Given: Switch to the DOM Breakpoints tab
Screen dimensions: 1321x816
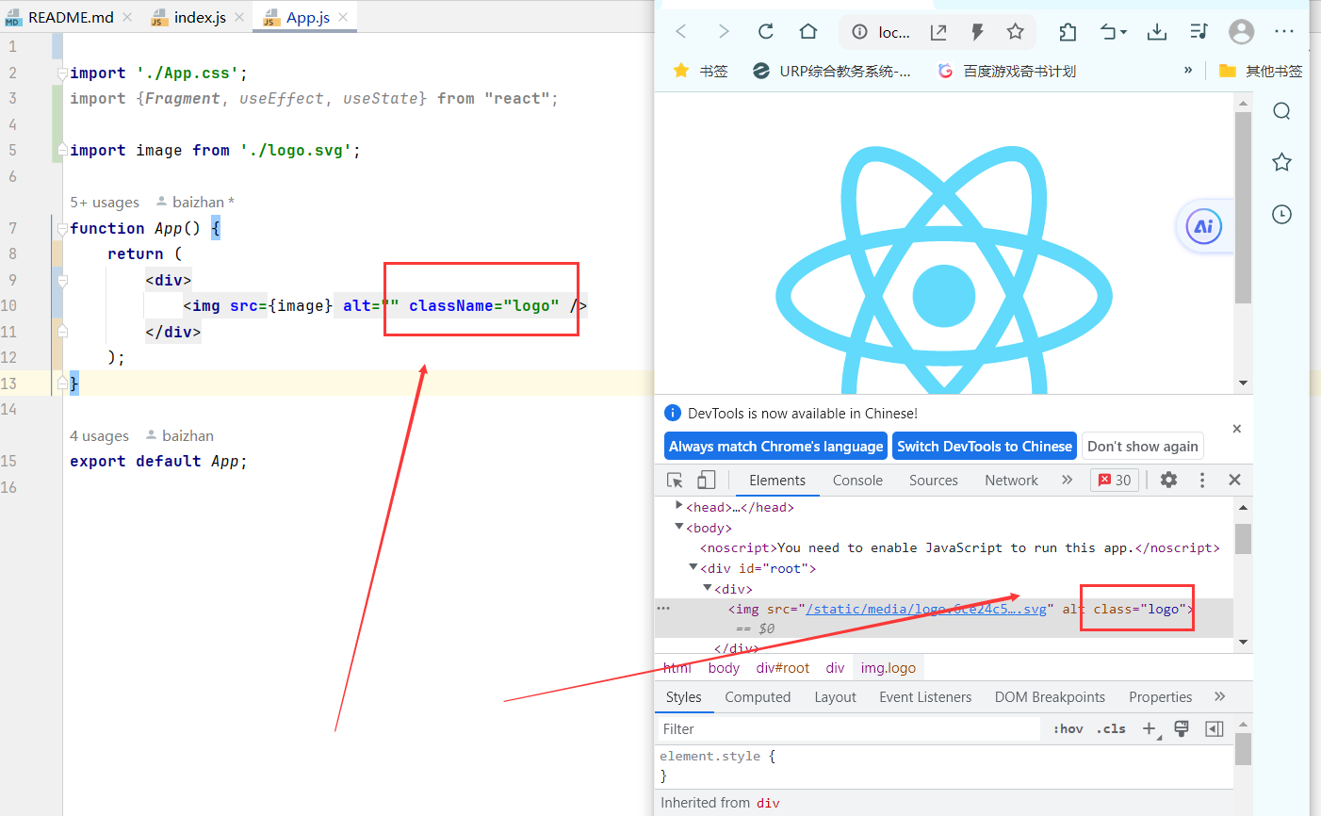Looking at the screenshot, I should point(1050,697).
